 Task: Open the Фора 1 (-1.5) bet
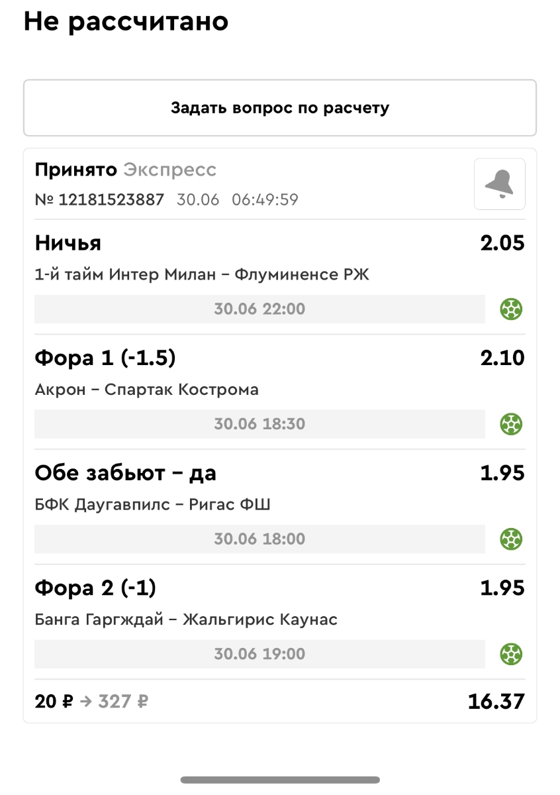point(105,358)
